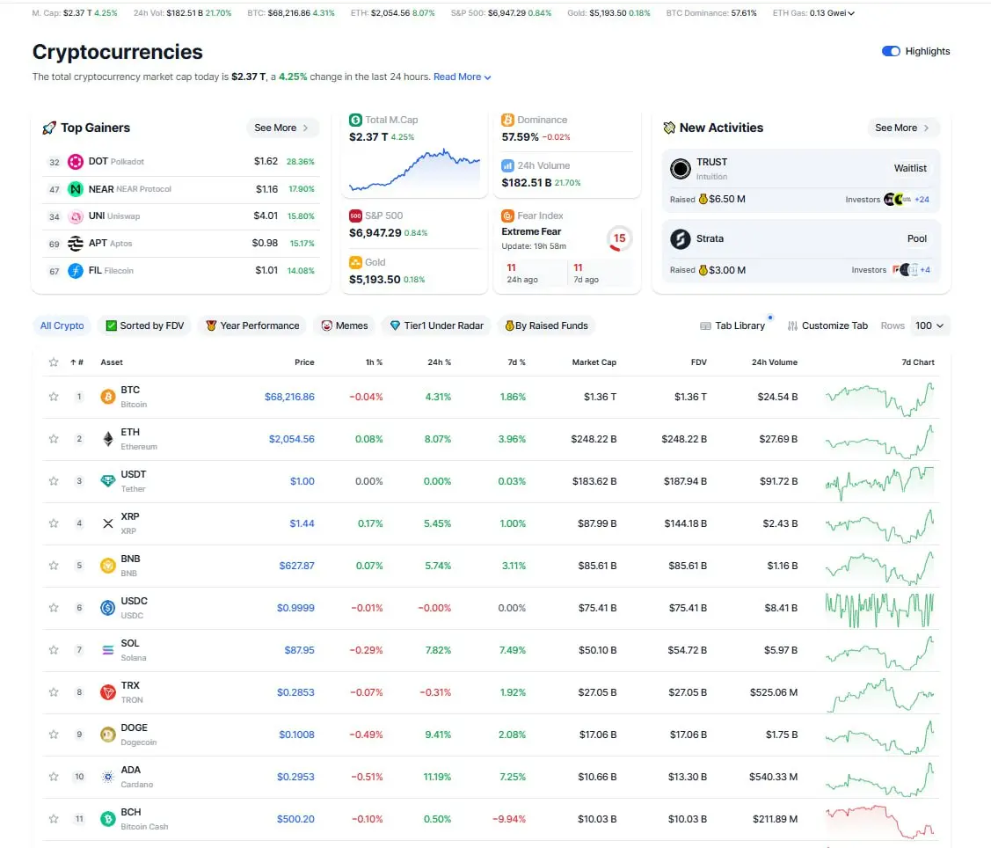991x848 pixels.
Task: Switch to the Memes tab
Action: click(x=345, y=325)
